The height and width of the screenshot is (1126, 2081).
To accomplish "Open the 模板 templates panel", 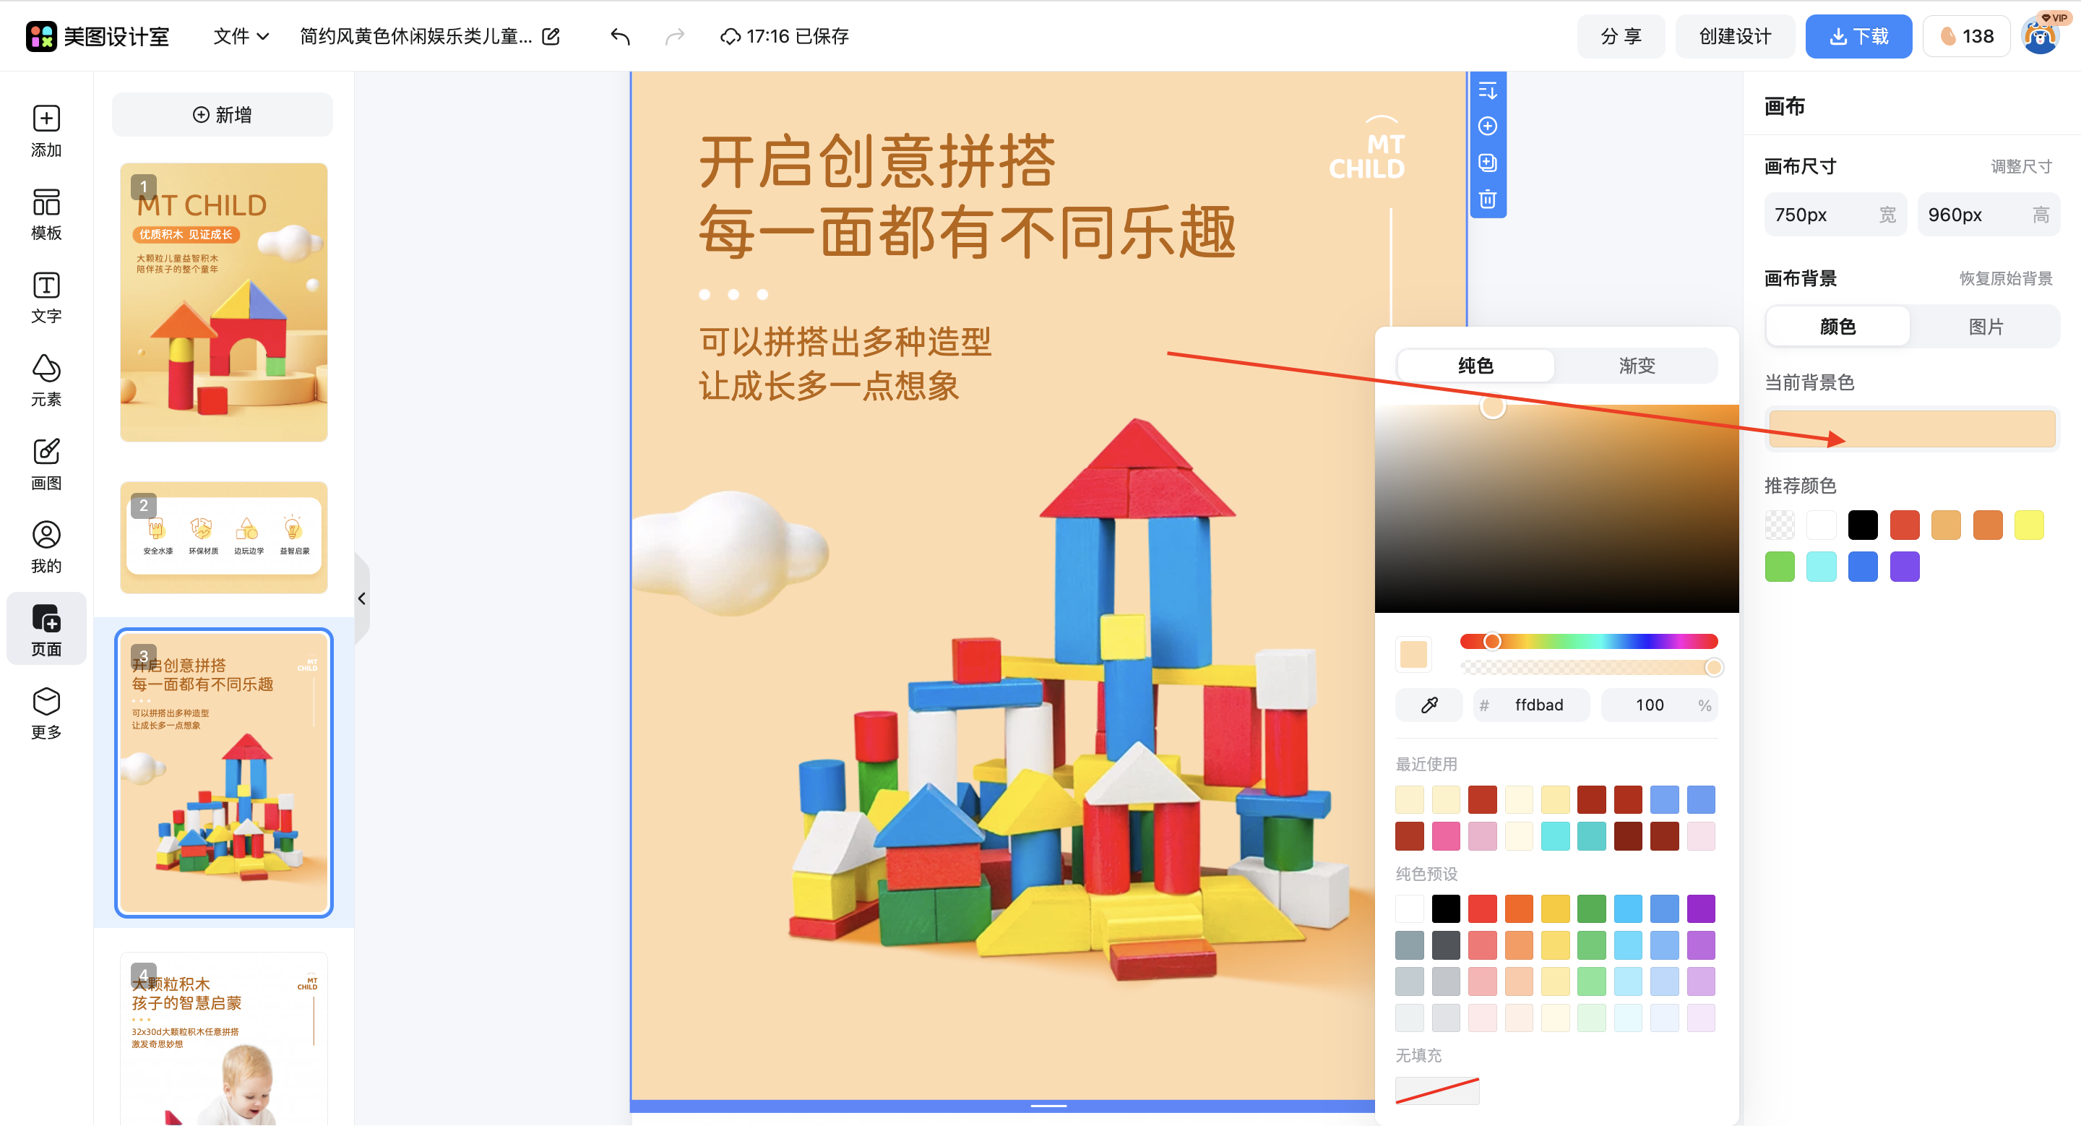I will point(46,214).
